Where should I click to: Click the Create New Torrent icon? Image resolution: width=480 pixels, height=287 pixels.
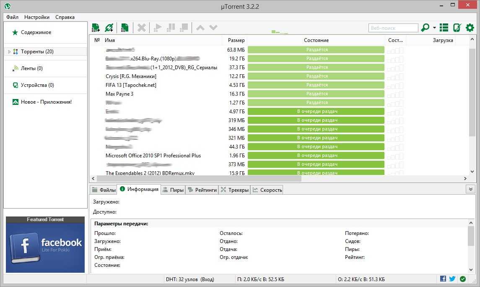tap(125, 28)
